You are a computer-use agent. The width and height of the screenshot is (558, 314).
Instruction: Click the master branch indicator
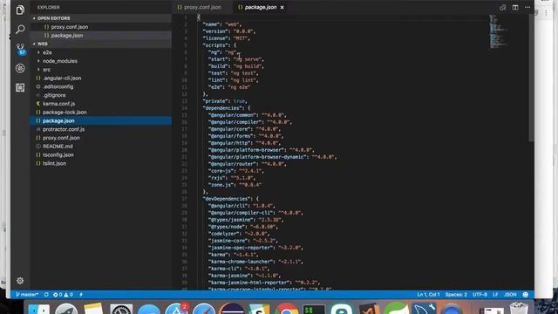27,295
